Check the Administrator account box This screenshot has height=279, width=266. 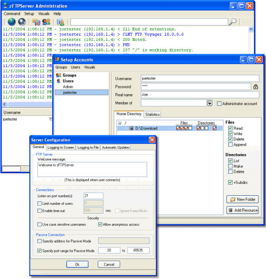pos(219,103)
